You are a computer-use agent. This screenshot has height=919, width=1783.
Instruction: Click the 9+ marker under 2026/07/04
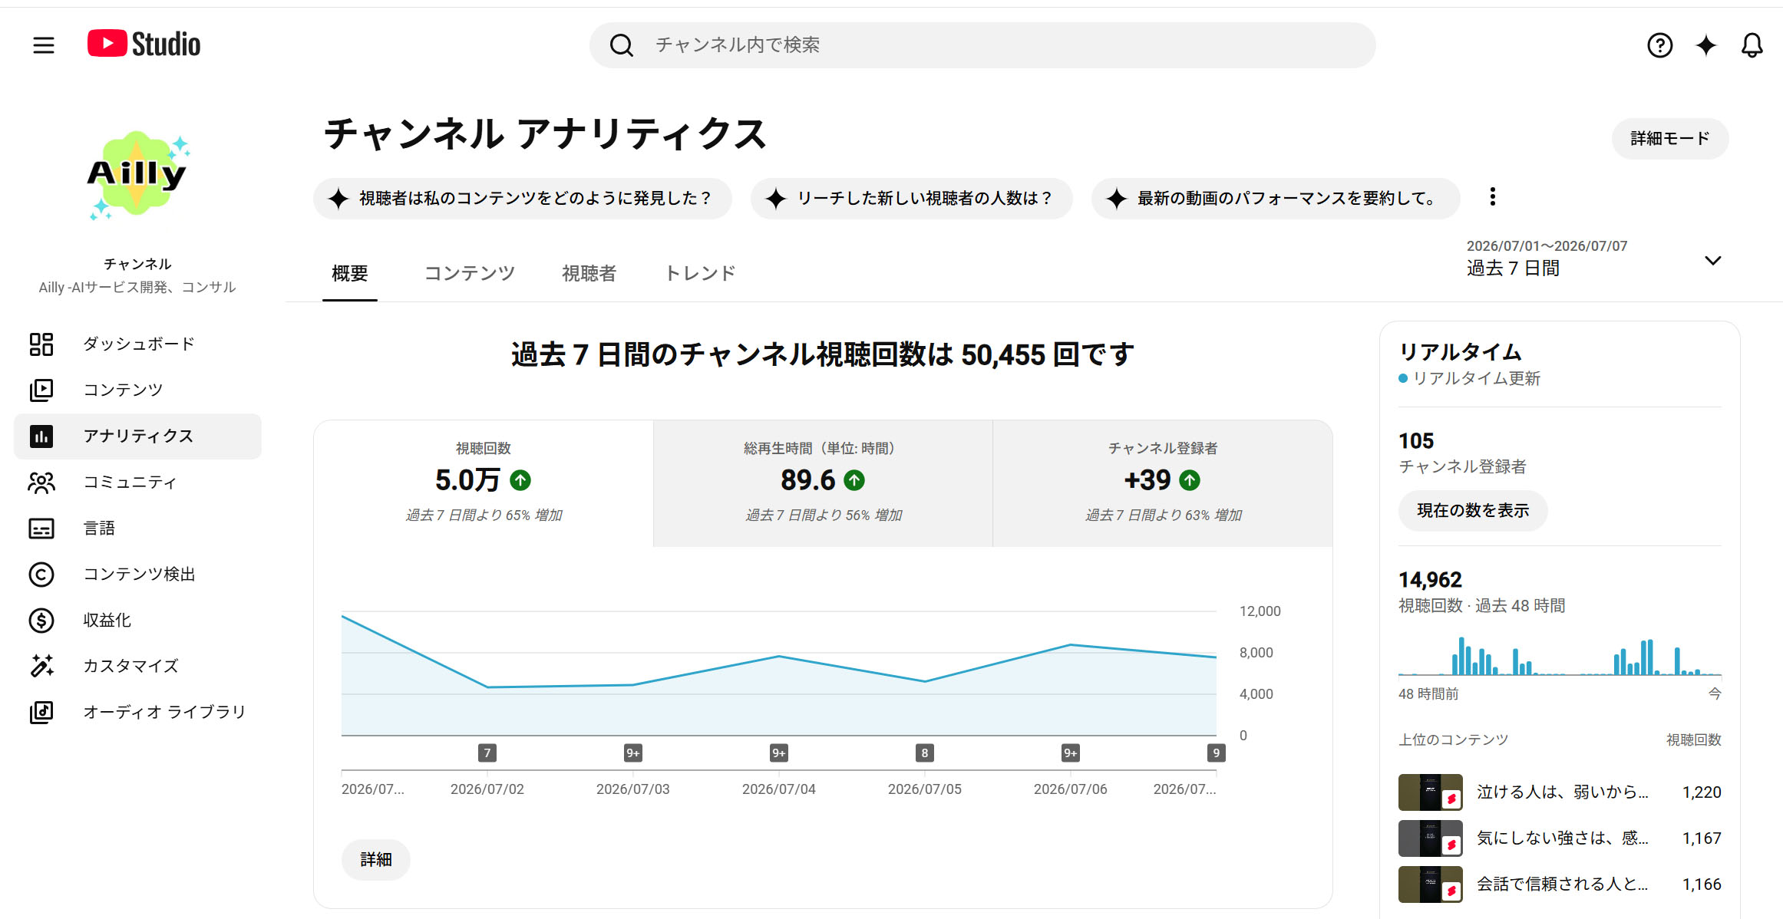(779, 753)
